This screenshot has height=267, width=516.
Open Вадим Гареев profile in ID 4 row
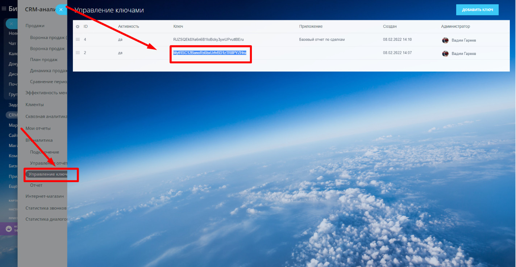coord(464,40)
